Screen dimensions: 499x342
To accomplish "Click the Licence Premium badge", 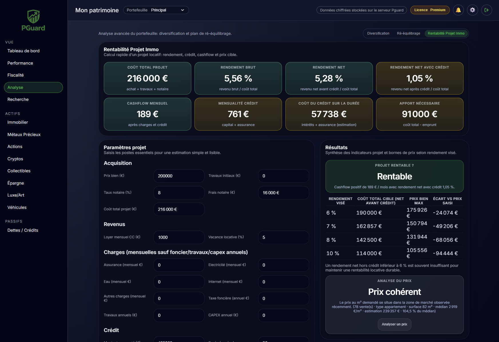I will (430, 10).
